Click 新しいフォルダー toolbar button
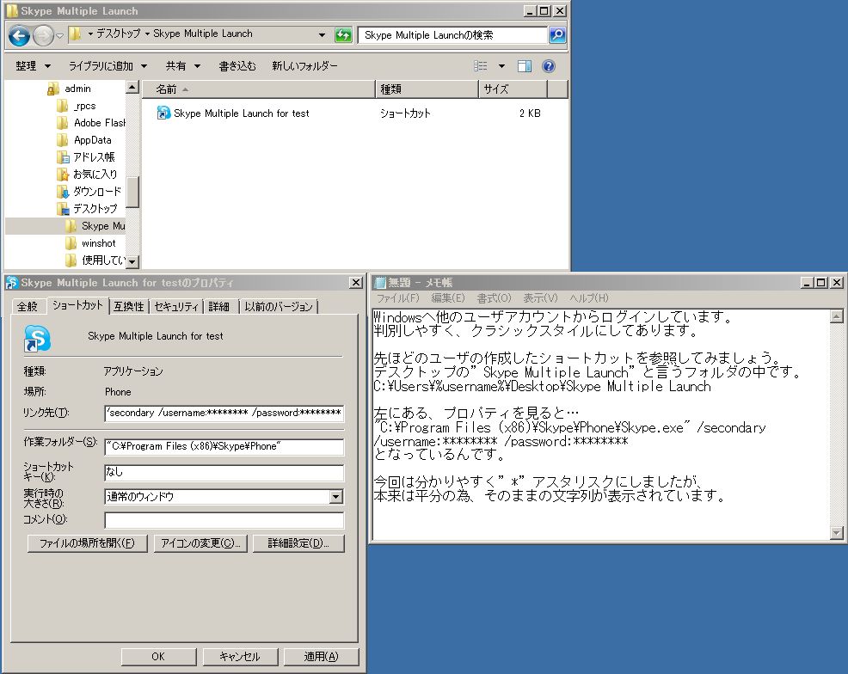 pos(304,66)
